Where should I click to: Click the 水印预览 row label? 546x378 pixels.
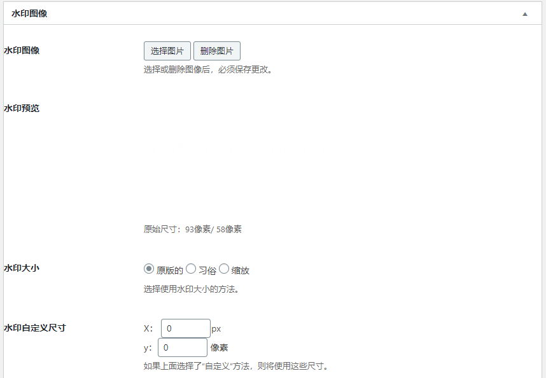22,108
